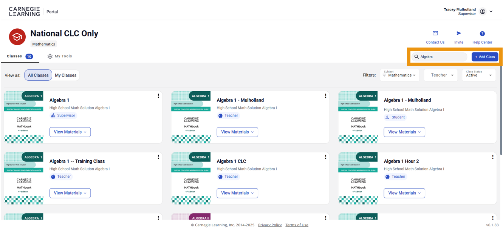Open three-dot menu on Algebra 1 Supervisor card
Image resolution: width=503 pixels, height=232 pixels.
pos(158,96)
